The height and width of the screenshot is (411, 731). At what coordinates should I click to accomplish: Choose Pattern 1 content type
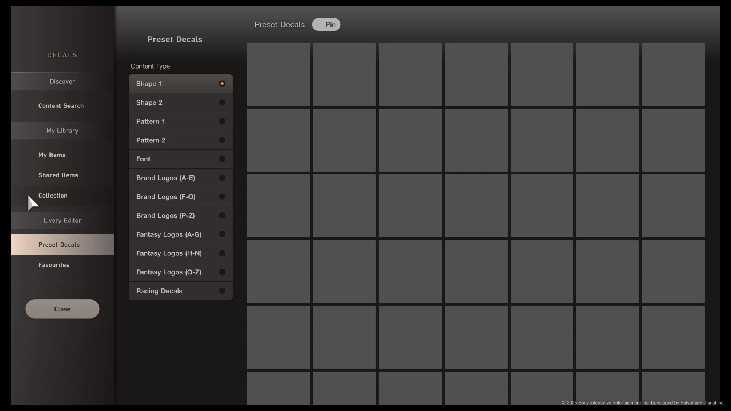click(180, 121)
